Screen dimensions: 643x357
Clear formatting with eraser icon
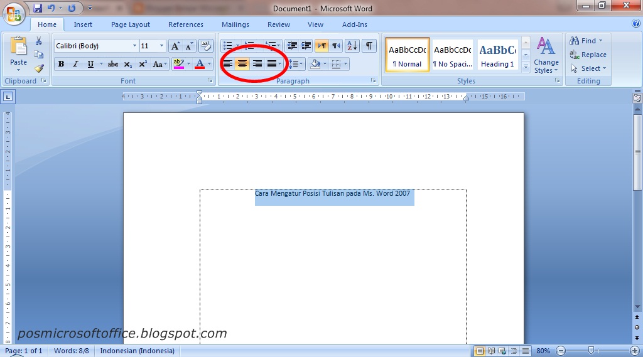205,46
